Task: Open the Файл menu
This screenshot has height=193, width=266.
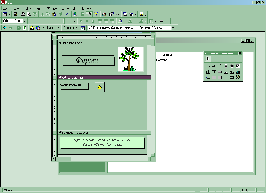Action: 7,8
